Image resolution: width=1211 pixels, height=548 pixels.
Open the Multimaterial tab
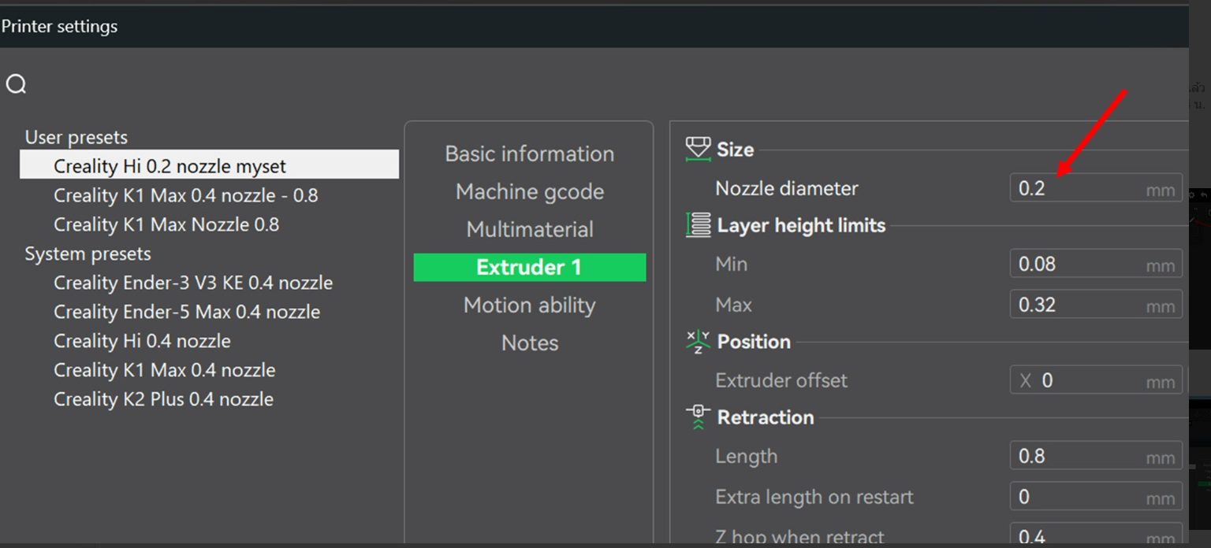[x=529, y=229]
